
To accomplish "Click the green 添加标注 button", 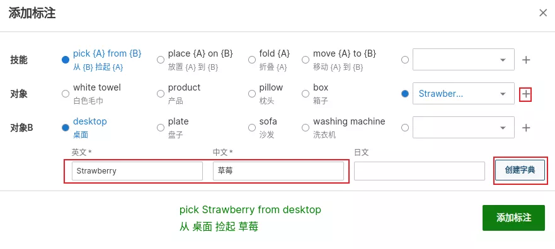I will (x=513, y=218).
